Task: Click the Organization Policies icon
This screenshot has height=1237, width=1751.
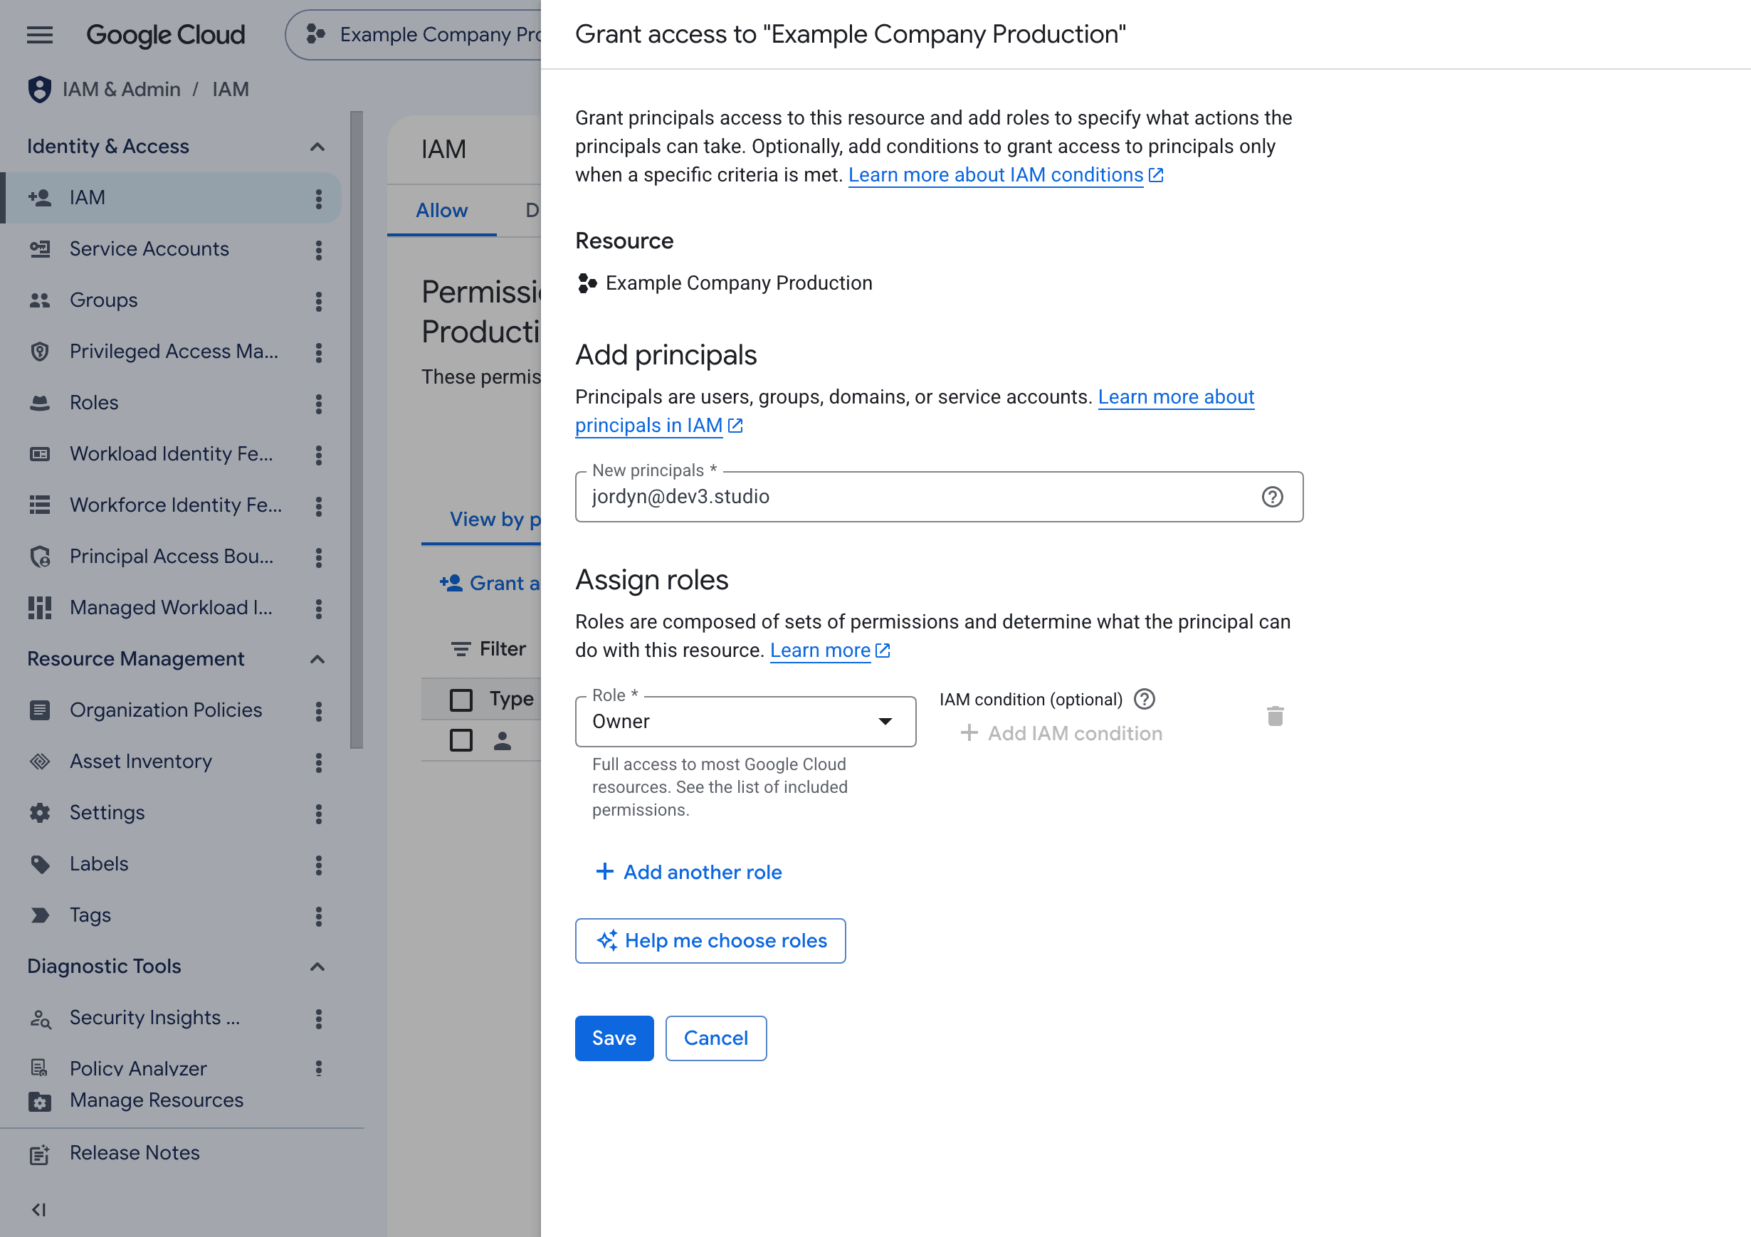Action: click(40, 710)
